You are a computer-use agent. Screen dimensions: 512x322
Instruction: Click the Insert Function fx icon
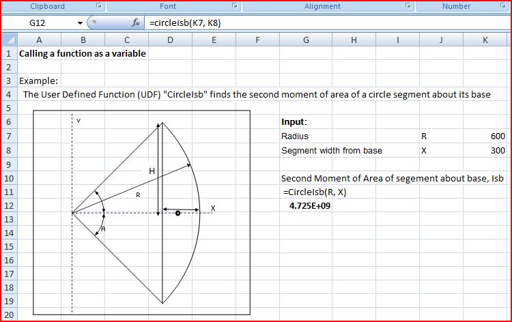click(136, 23)
